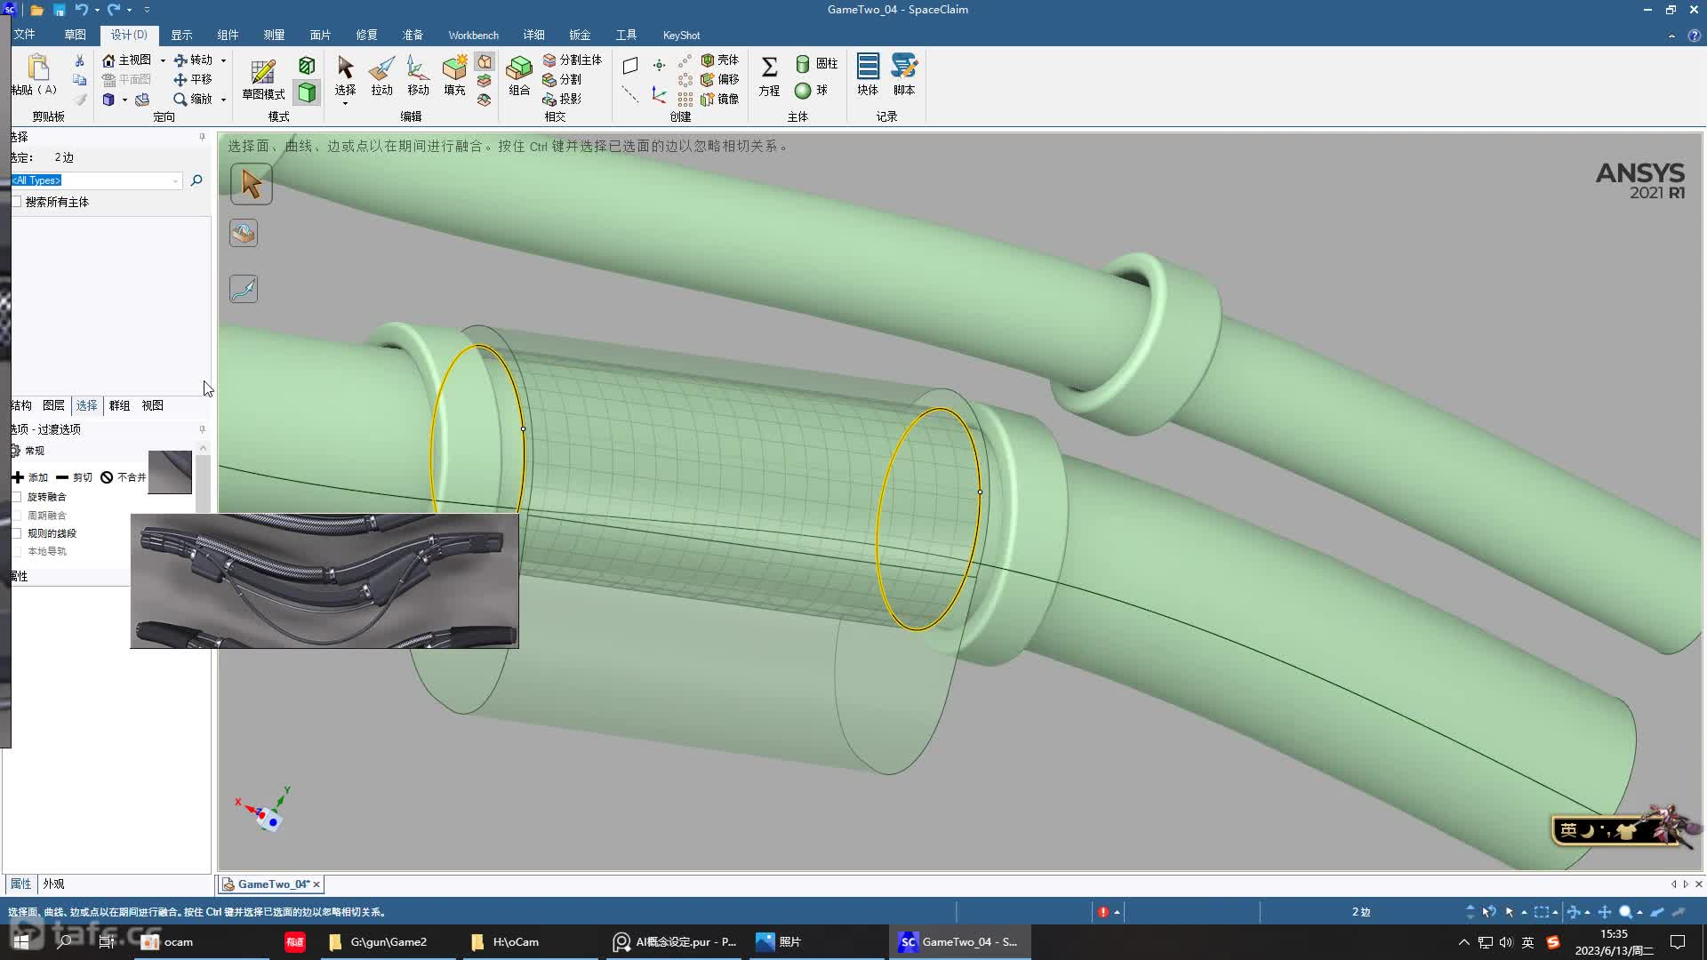The width and height of the screenshot is (1707, 960).
Task: Insert a 球 (Sphere) body
Action: [x=811, y=90]
